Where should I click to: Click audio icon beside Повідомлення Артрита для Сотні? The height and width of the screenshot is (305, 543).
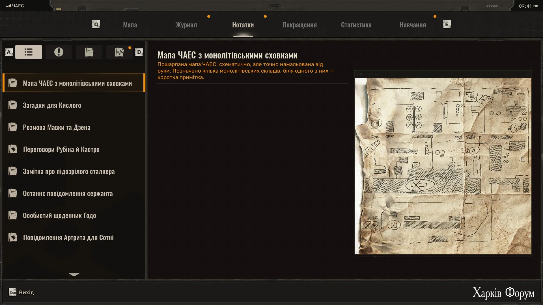click(x=13, y=237)
